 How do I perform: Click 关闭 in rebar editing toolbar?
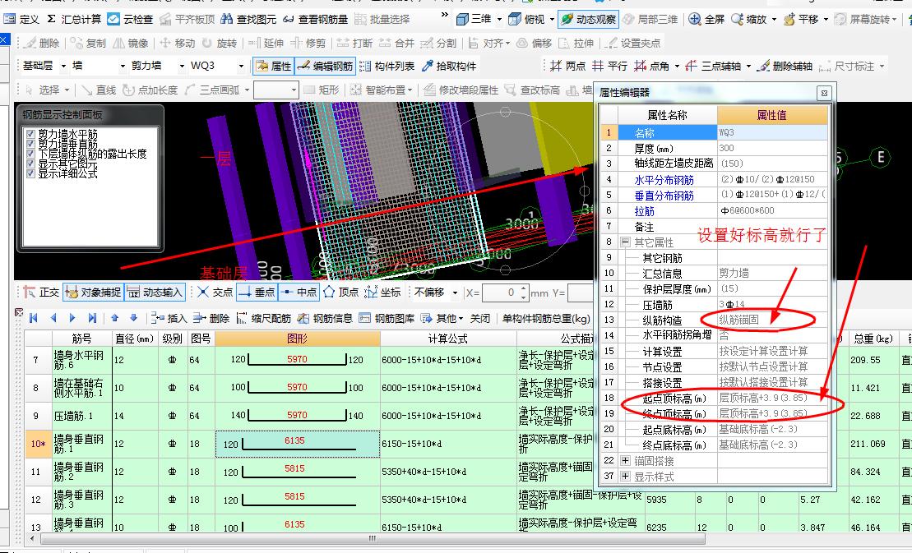pos(479,318)
